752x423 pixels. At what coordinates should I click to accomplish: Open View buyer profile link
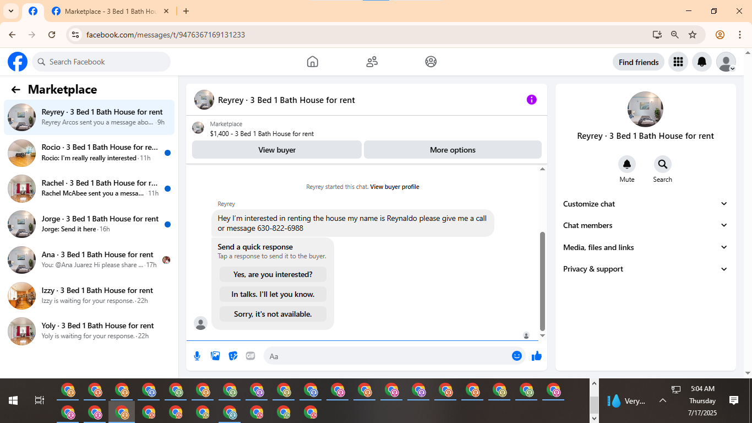click(x=395, y=187)
